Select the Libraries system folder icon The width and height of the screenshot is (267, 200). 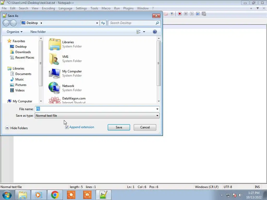(55, 44)
